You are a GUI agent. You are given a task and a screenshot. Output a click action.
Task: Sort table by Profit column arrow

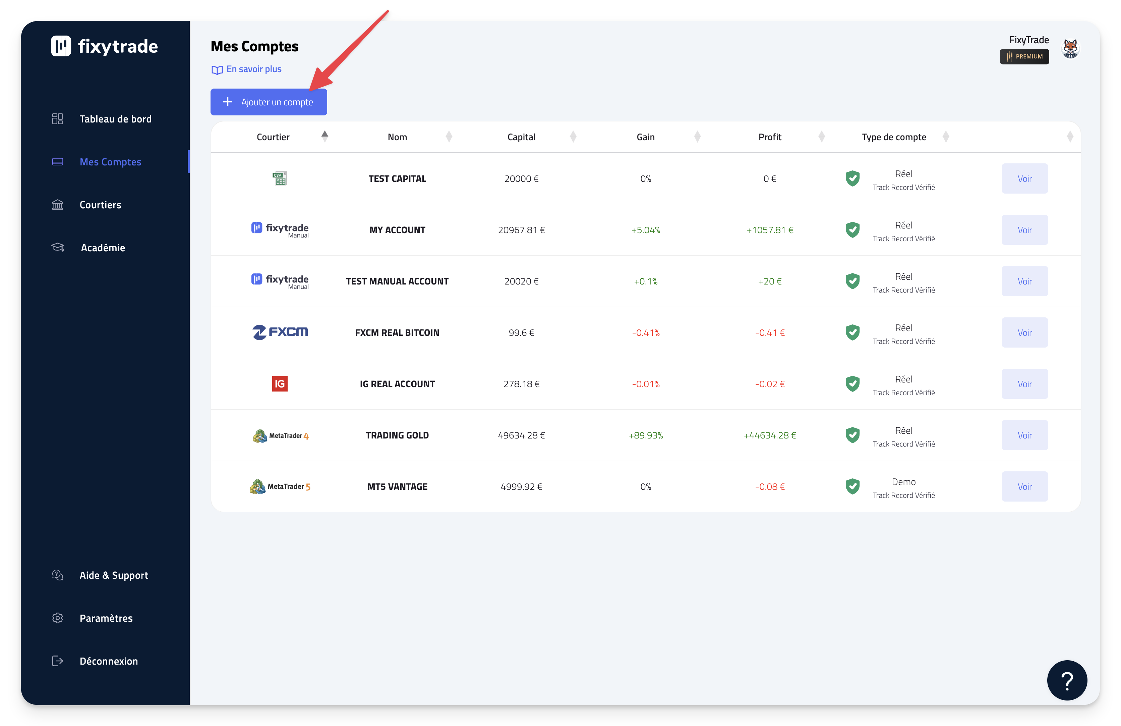tap(821, 137)
